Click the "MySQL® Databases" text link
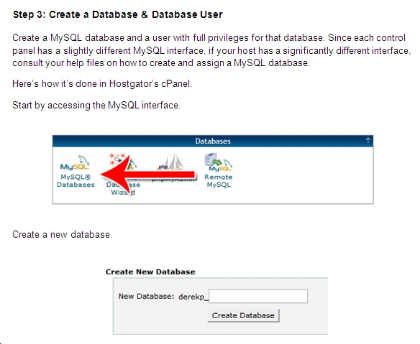The image size is (420, 344). pyautogui.click(x=76, y=181)
